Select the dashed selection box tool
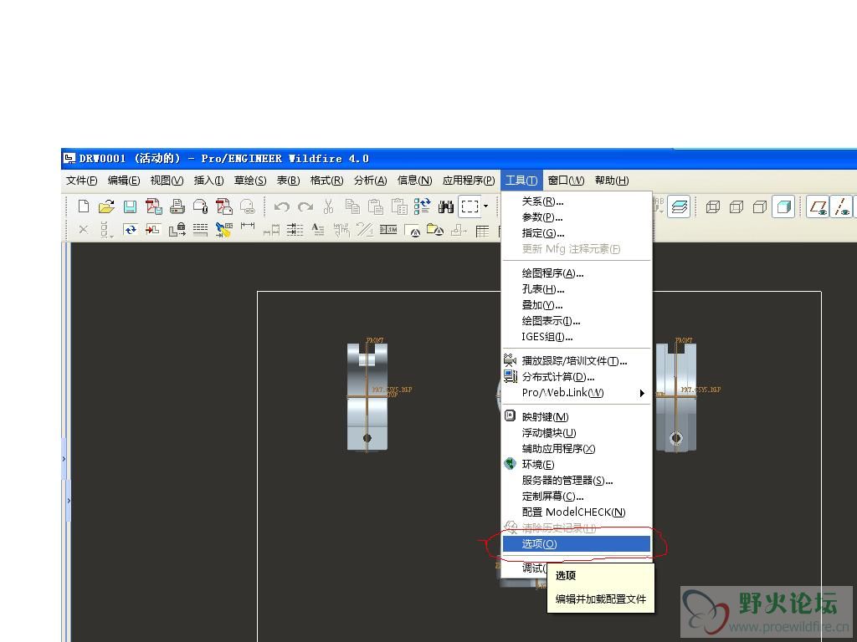Screen dimensions: 857x642 click(x=470, y=206)
